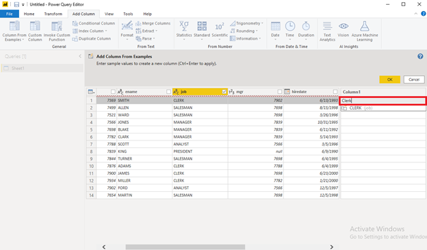Click the null cell in mgr column
This screenshot has height=250, width=427.
(255, 151)
